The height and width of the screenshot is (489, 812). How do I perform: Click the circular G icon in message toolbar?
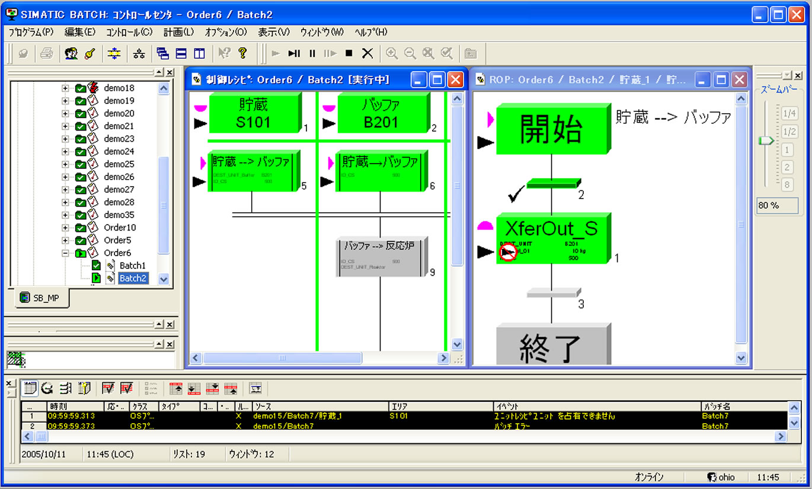coord(48,388)
